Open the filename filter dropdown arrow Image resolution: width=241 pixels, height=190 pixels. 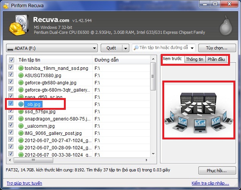point(192,48)
